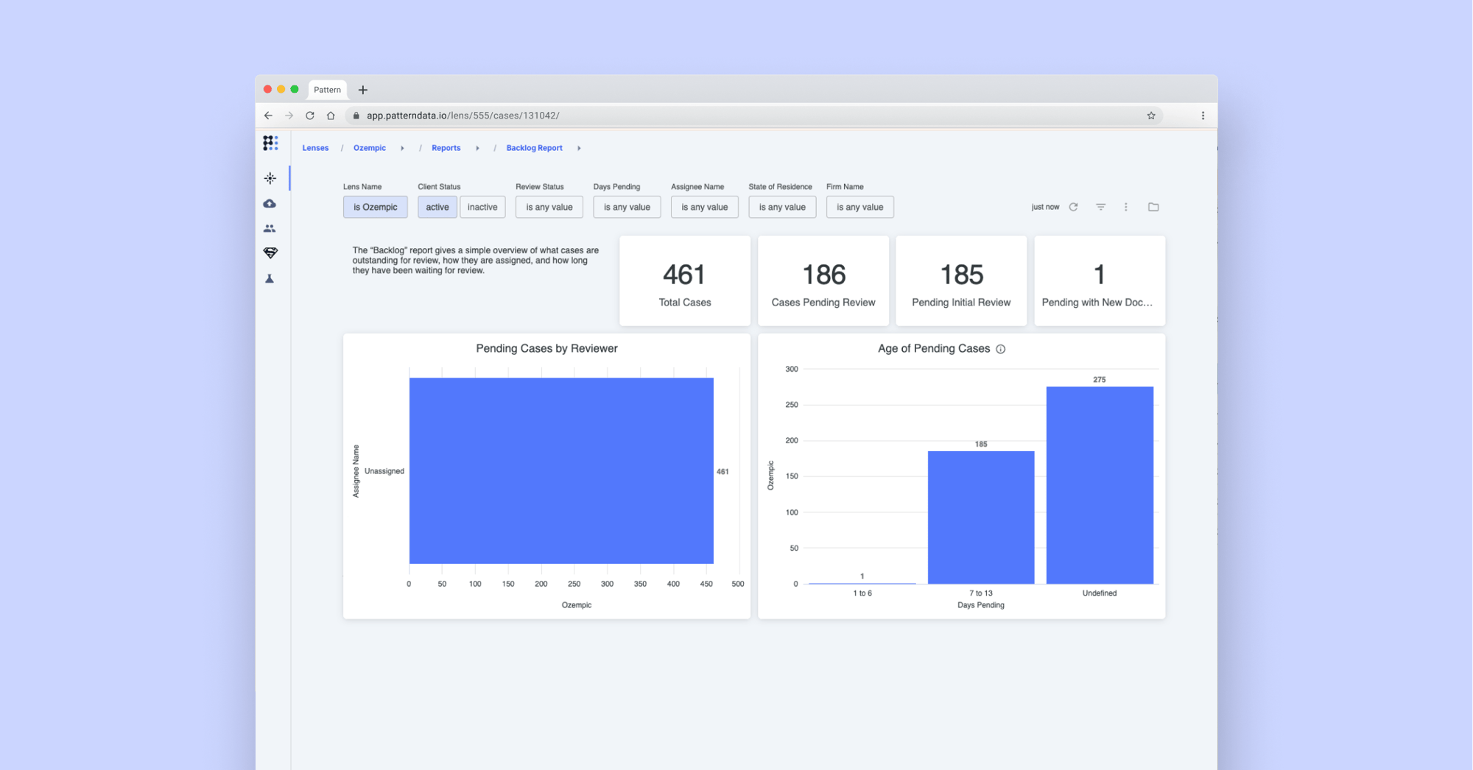
Task: Open the State of Residence filter dropdown
Action: point(782,207)
